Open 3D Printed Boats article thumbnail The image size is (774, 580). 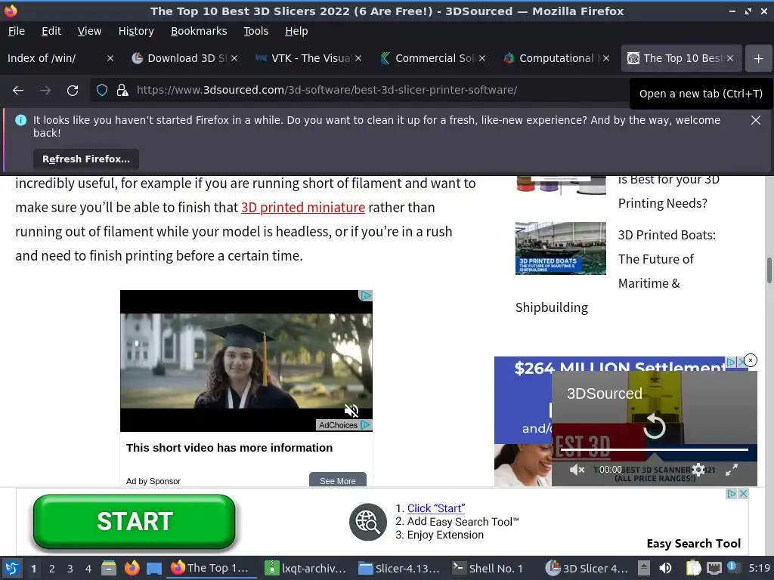tap(560, 248)
